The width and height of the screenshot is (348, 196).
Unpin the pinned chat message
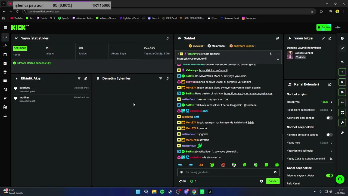tap(271, 54)
